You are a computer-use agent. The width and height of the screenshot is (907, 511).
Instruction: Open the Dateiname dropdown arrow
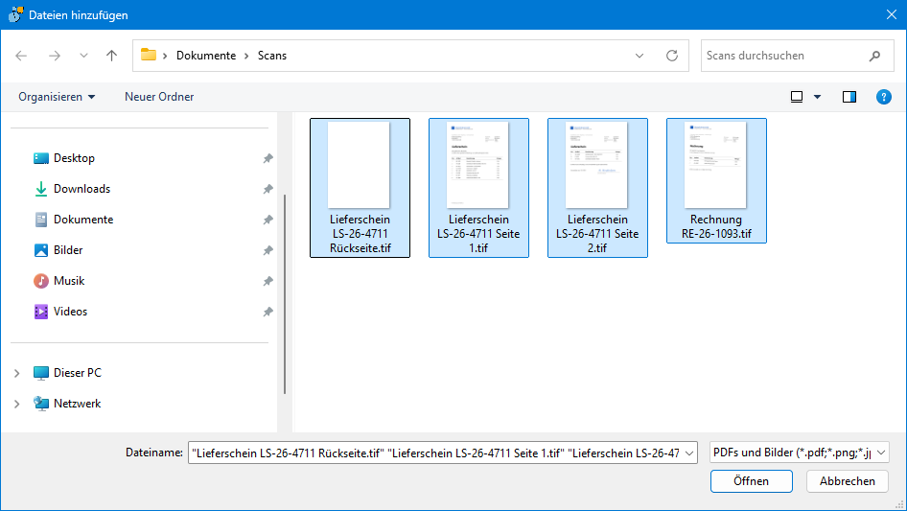coord(689,453)
